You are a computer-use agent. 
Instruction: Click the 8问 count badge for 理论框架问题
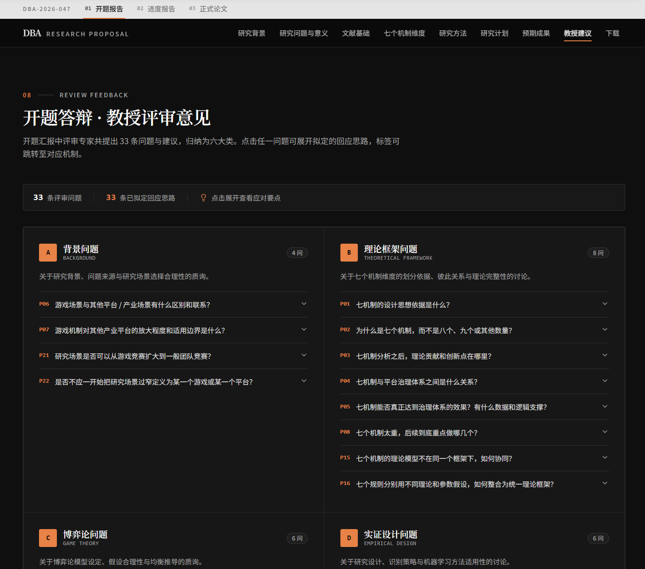598,253
